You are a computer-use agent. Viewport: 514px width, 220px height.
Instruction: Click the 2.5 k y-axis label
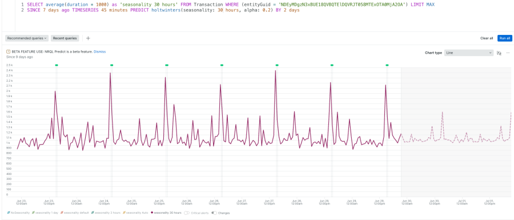(9, 65)
